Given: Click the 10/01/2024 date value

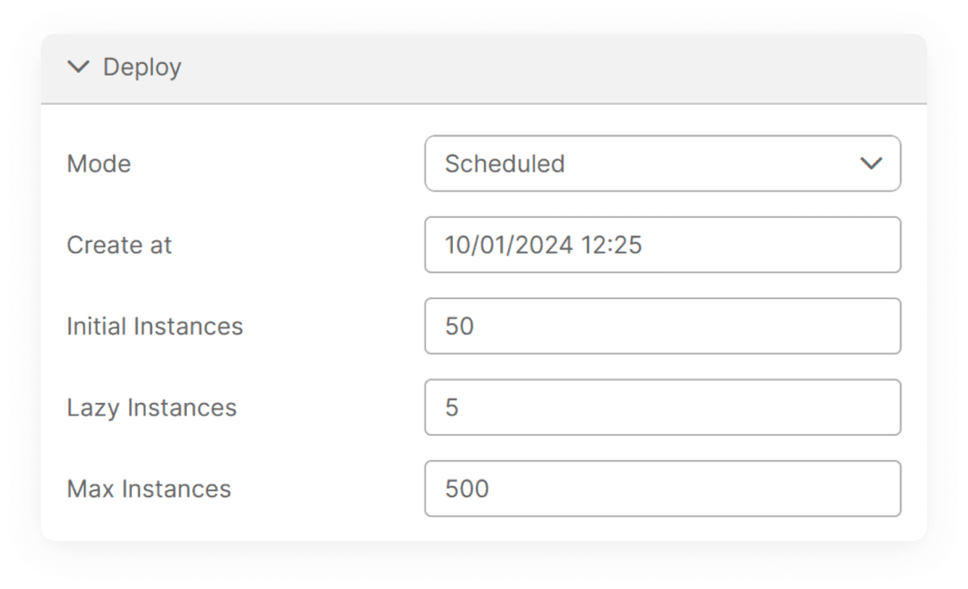Looking at the screenshot, I should (x=509, y=245).
